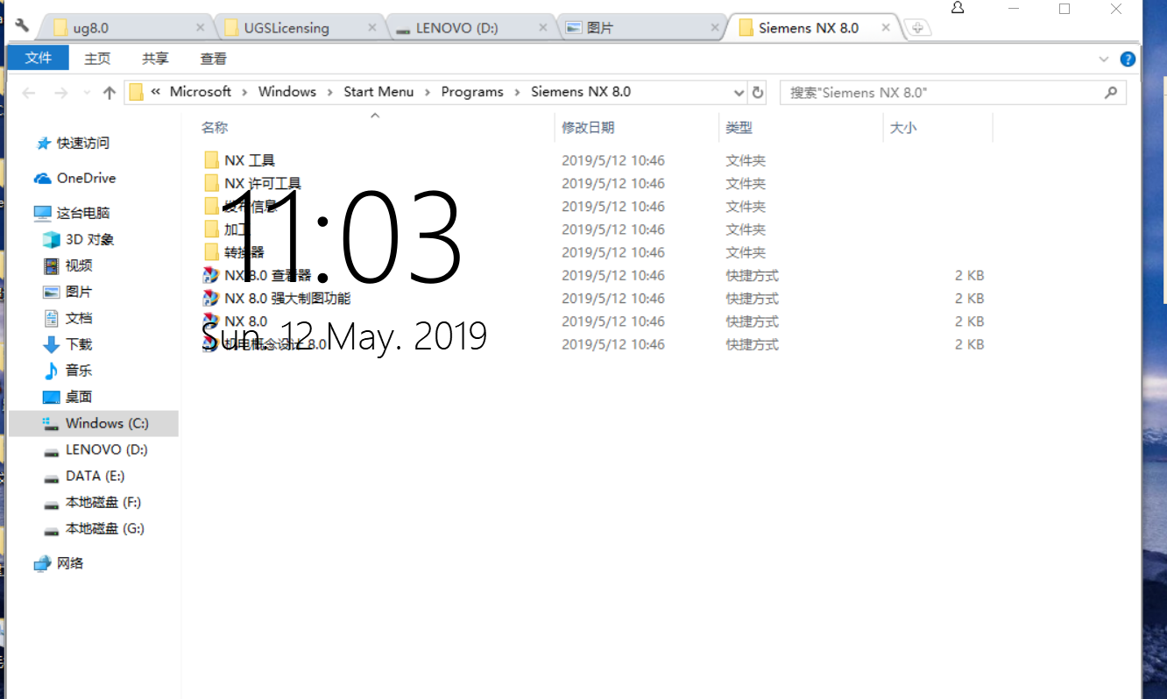Open 视频 in navigation pane

tap(79, 265)
